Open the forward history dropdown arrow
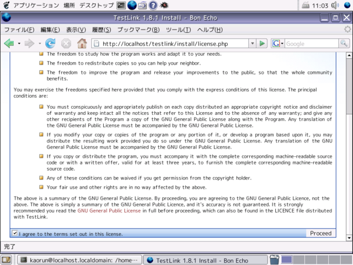Image resolution: width=353 pixels, height=265 pixels. click(40, 44)
